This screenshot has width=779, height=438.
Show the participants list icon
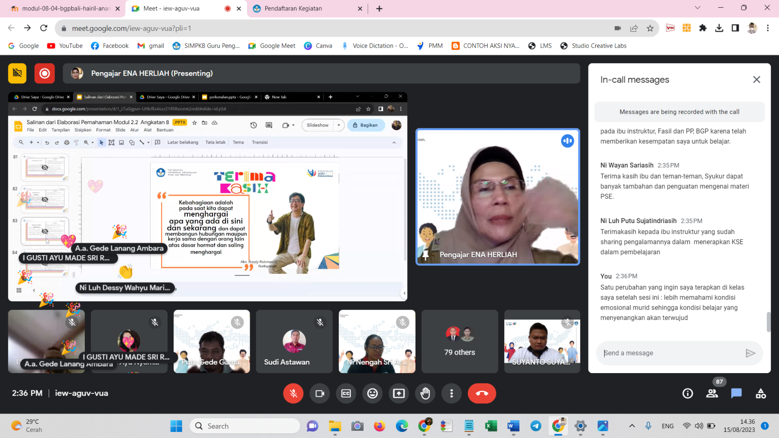[711, 393]
